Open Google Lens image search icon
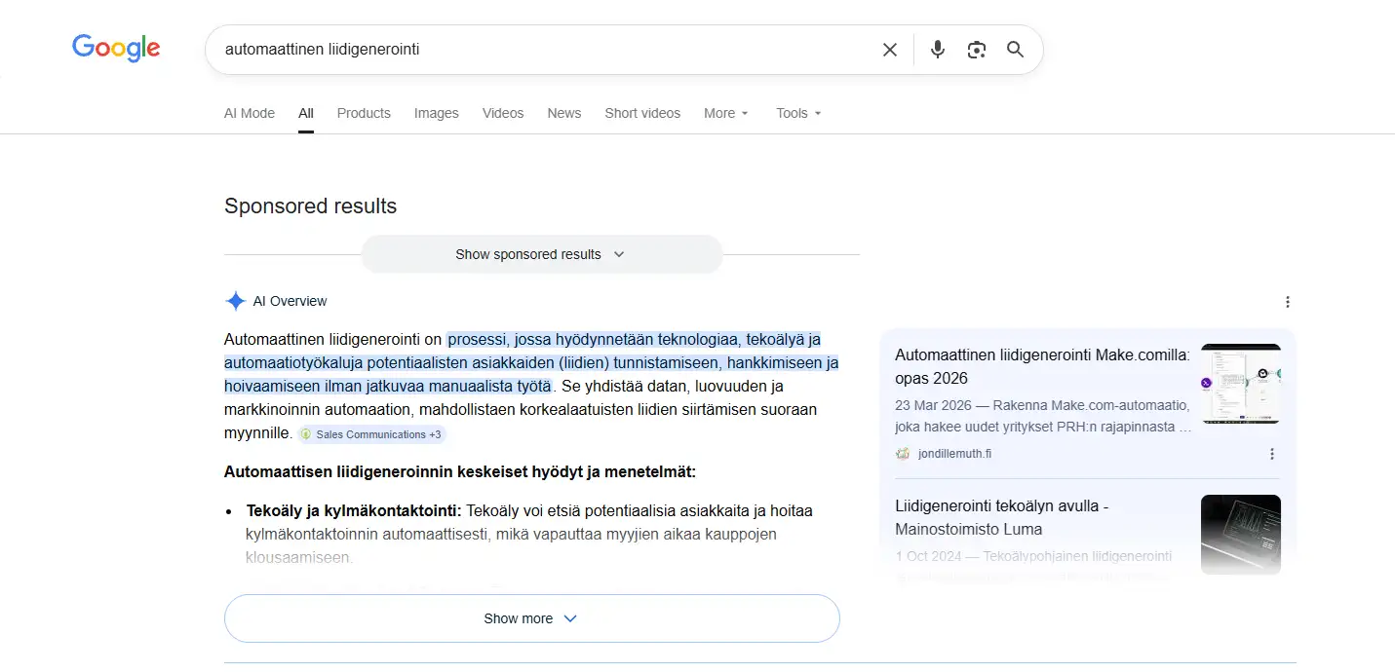The width and height of the screenshot is (1395, 672). 976,49
